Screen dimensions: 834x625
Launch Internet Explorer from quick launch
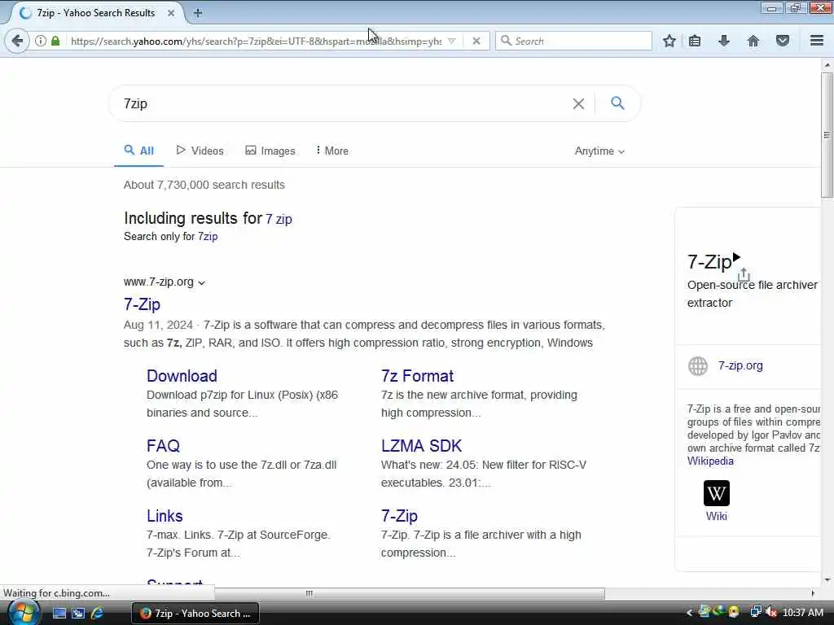[x=98, y=614]
